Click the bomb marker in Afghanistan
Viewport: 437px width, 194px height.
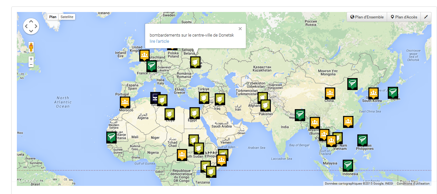pyautogui.click(x=262, y=98)
